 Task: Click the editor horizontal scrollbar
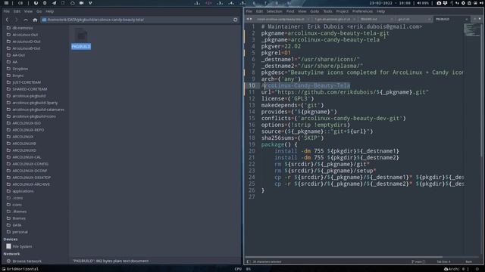click(344, 257)
